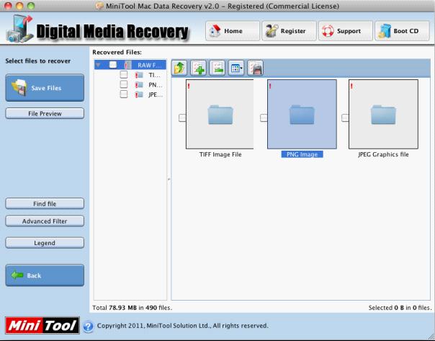Viewport: 435px width, 341px height.
Task: Click the TI... tree item folder icon
Action: click(x=139, y=75)
